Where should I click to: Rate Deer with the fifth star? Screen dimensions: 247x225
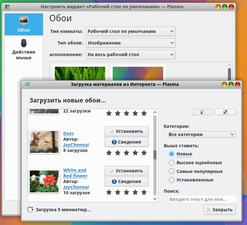click(144, 153)
